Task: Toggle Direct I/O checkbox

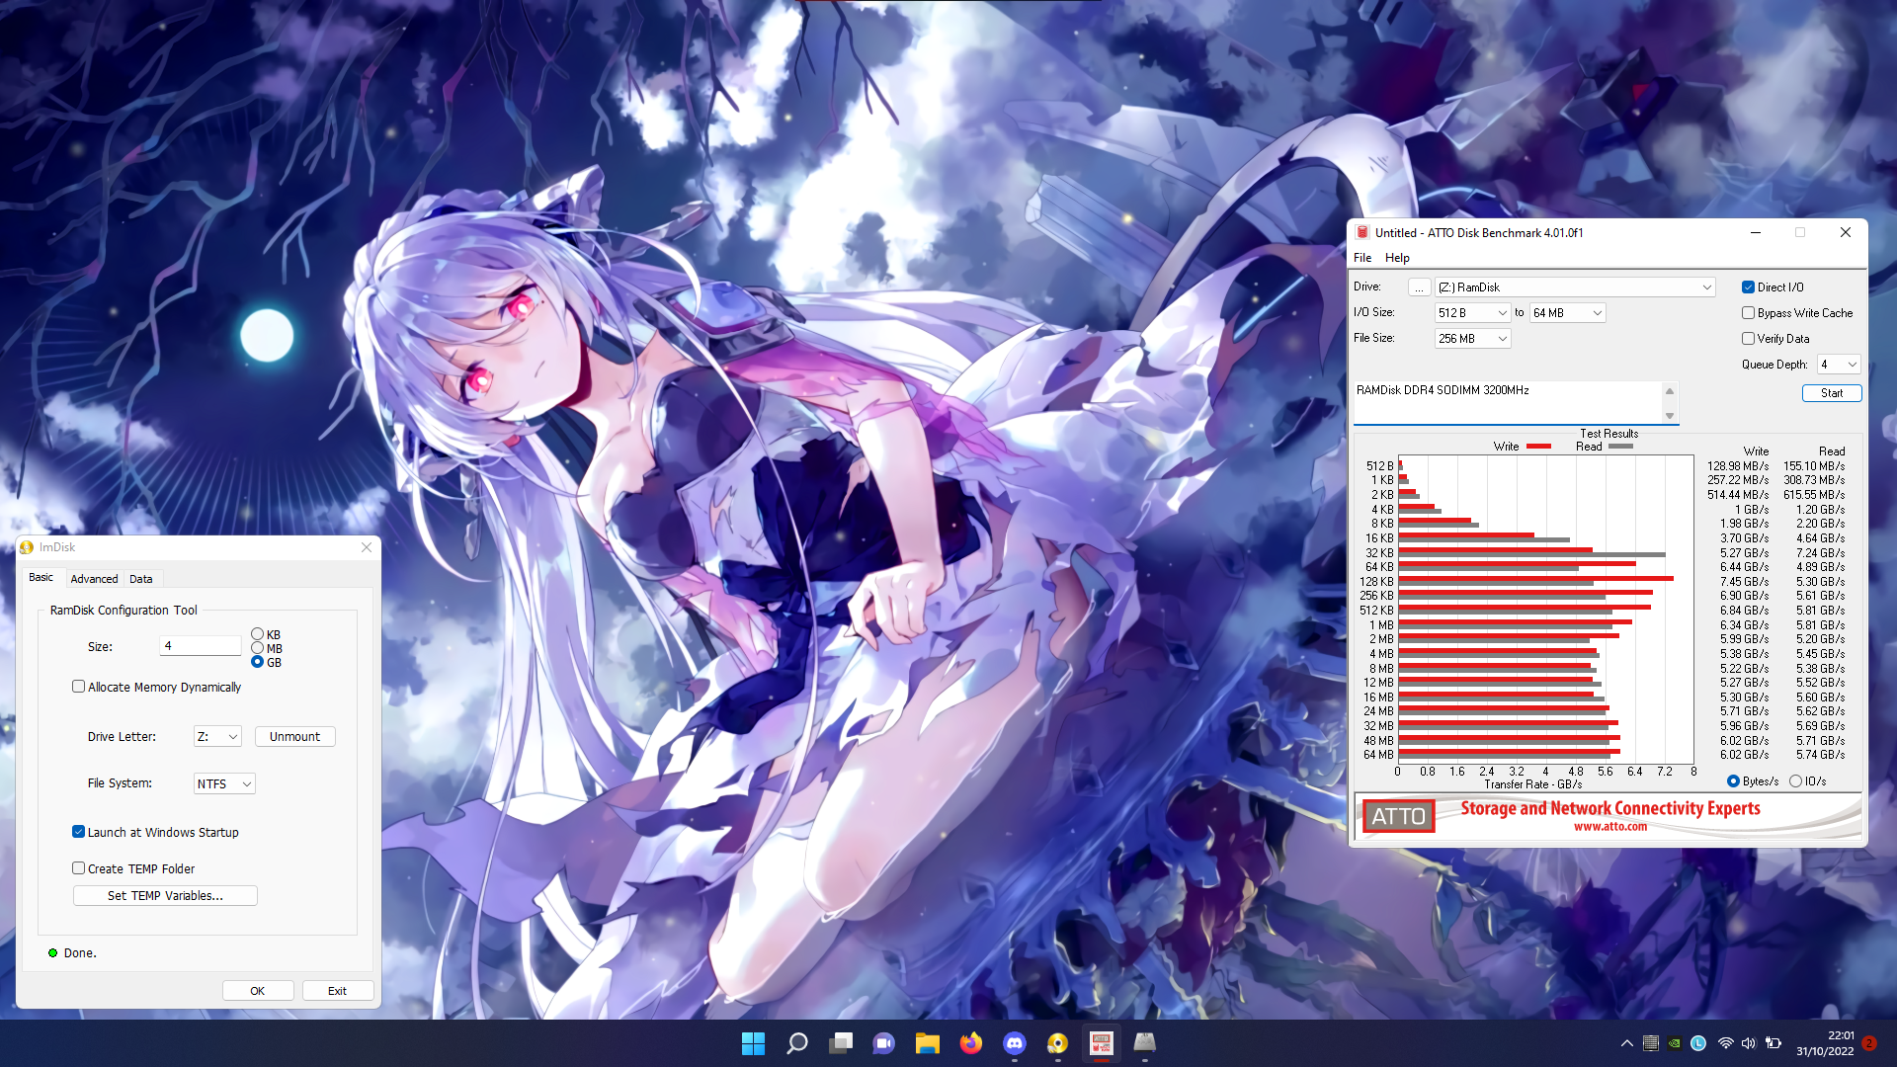Action: coord(1748,287)
